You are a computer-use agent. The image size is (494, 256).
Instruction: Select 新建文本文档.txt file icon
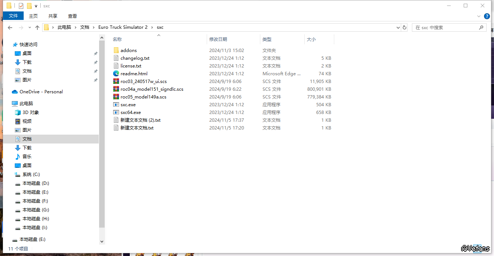point(116,128)
